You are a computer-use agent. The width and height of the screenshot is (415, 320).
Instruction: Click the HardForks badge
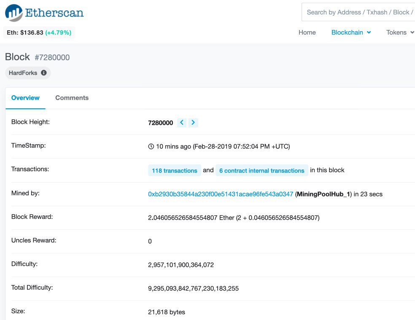tap(23, 73)
